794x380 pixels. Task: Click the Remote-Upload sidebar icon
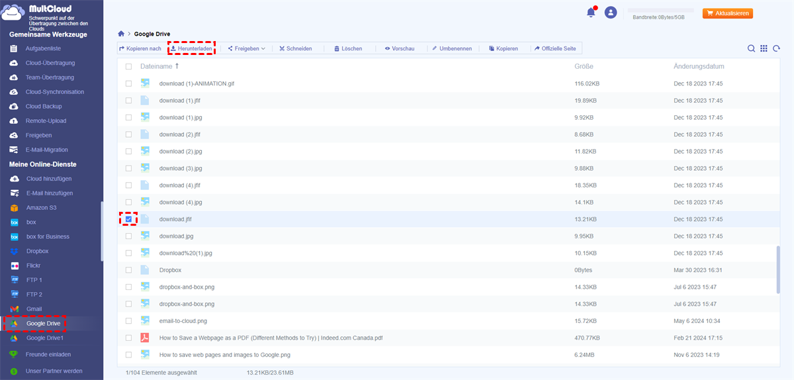(13, 121)
